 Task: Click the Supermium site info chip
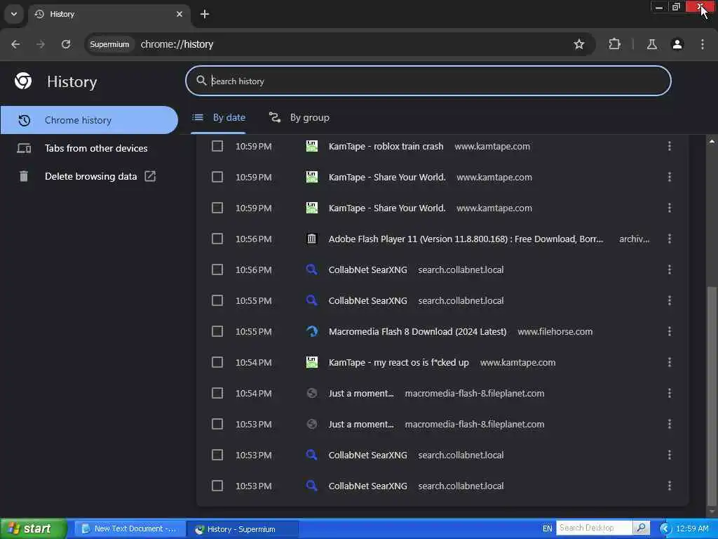(109, 44)
